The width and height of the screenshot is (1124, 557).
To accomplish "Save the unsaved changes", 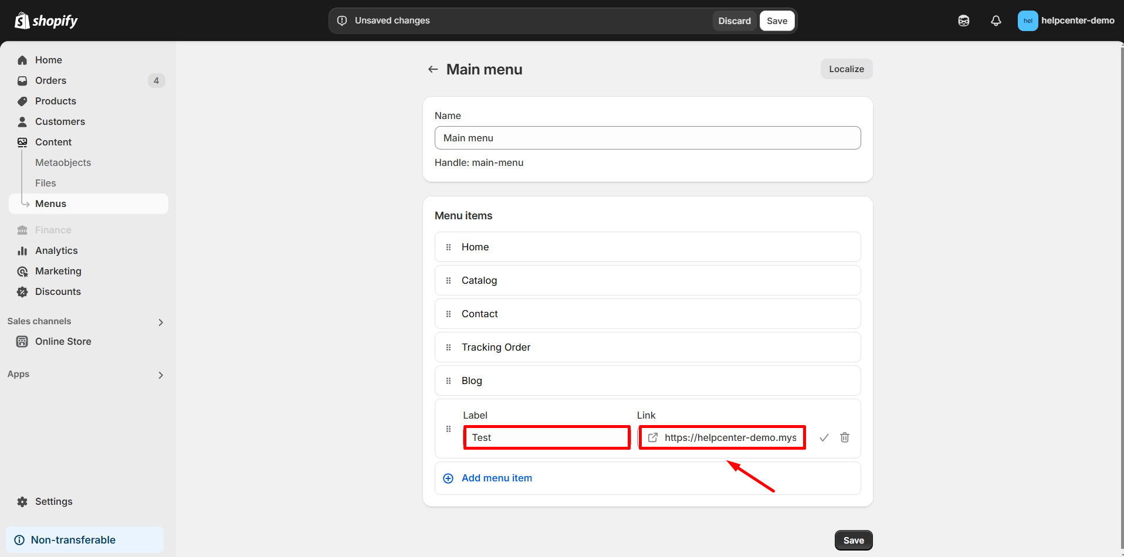I will click(x=777, y=21).
